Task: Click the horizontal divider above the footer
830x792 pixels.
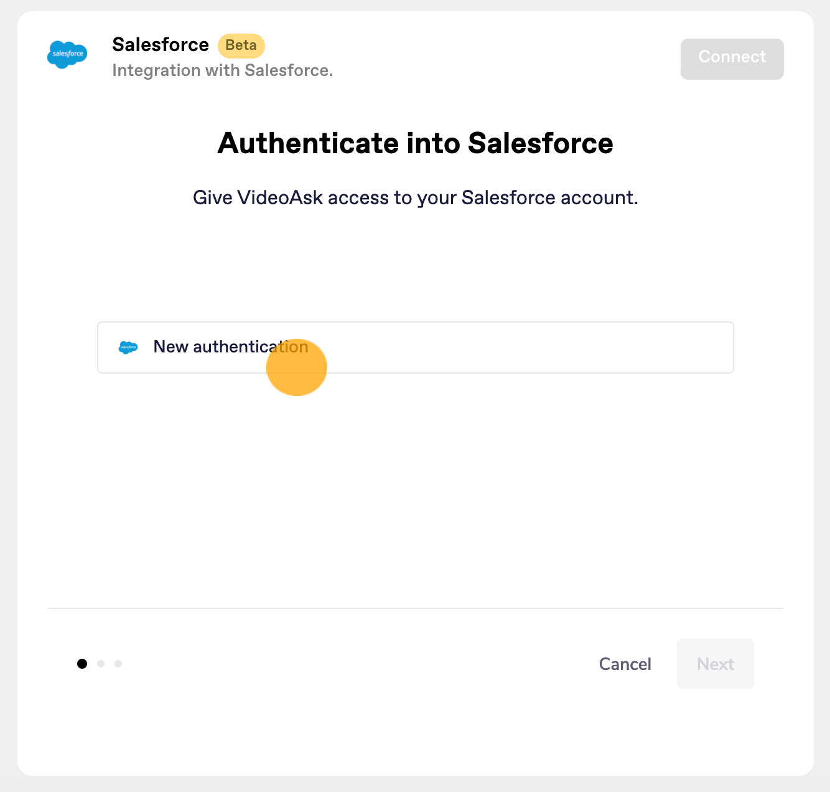Action: click(416, 608)
